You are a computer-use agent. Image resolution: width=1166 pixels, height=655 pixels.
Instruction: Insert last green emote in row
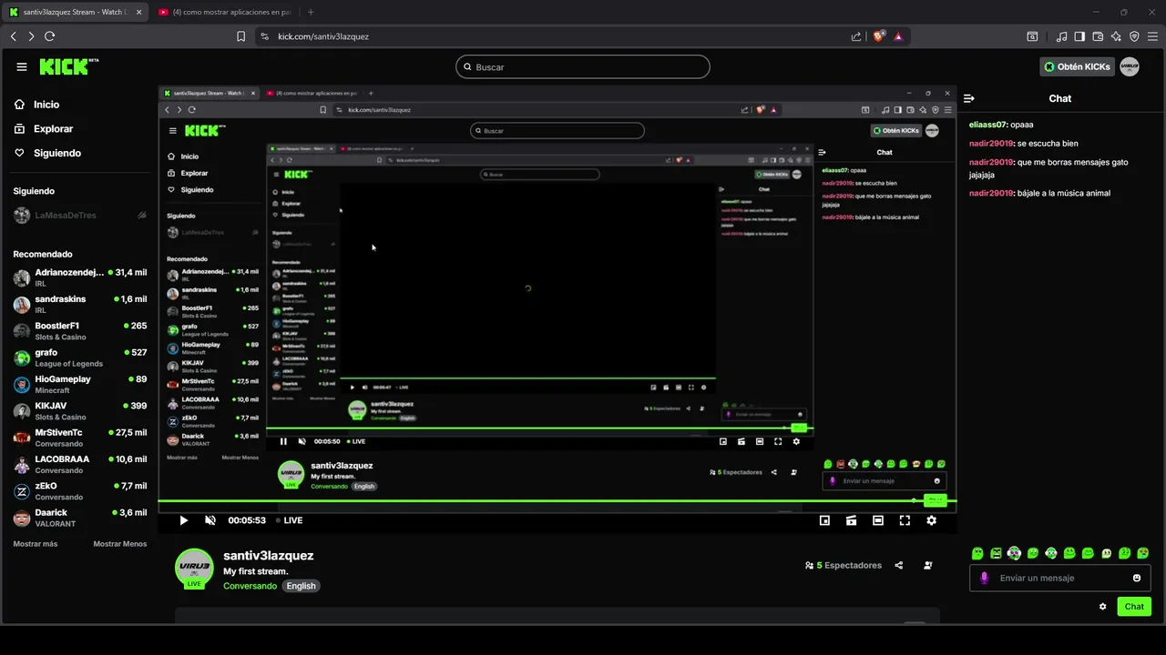(x=1143, y=553)
